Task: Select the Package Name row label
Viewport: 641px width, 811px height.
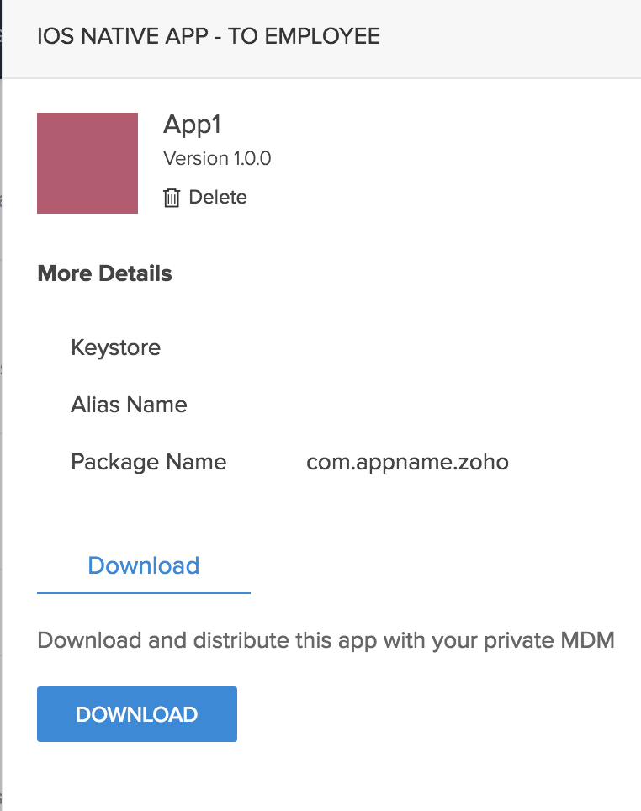Action: pos(149,462)
